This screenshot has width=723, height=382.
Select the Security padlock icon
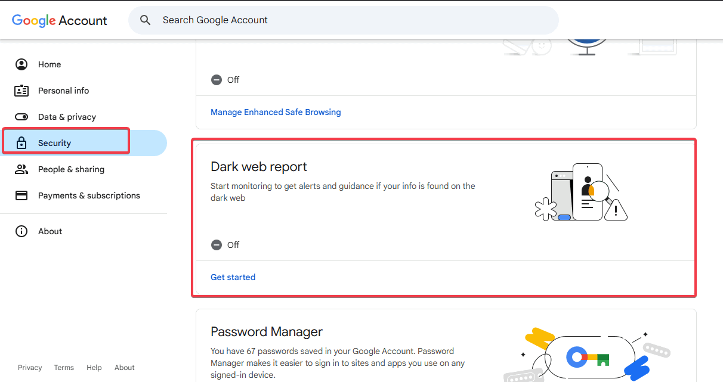21,143
